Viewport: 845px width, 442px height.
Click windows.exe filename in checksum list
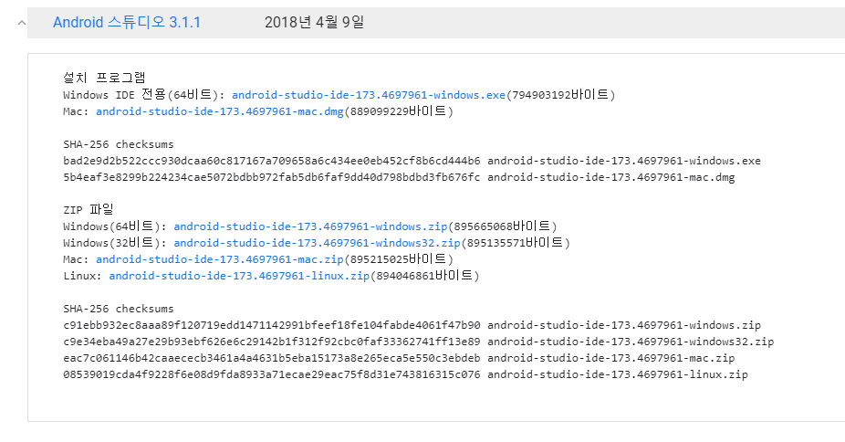624,161
